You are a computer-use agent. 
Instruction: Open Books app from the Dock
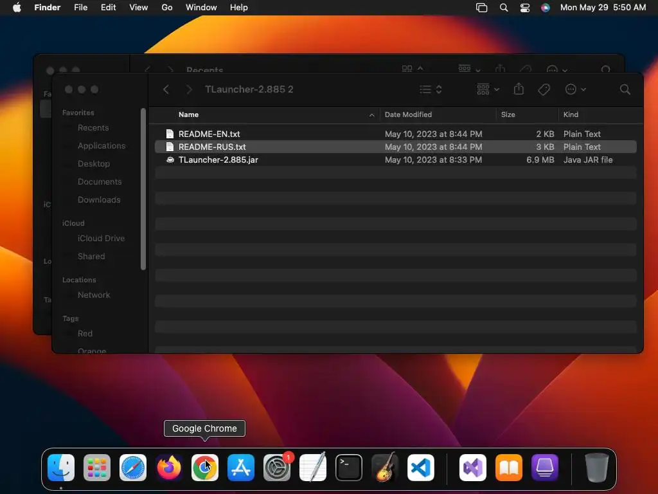(x=509, y=468)
